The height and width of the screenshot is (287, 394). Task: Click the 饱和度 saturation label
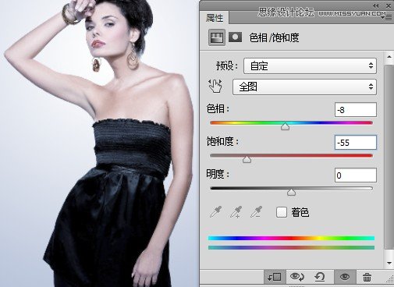tap(222, 142)
